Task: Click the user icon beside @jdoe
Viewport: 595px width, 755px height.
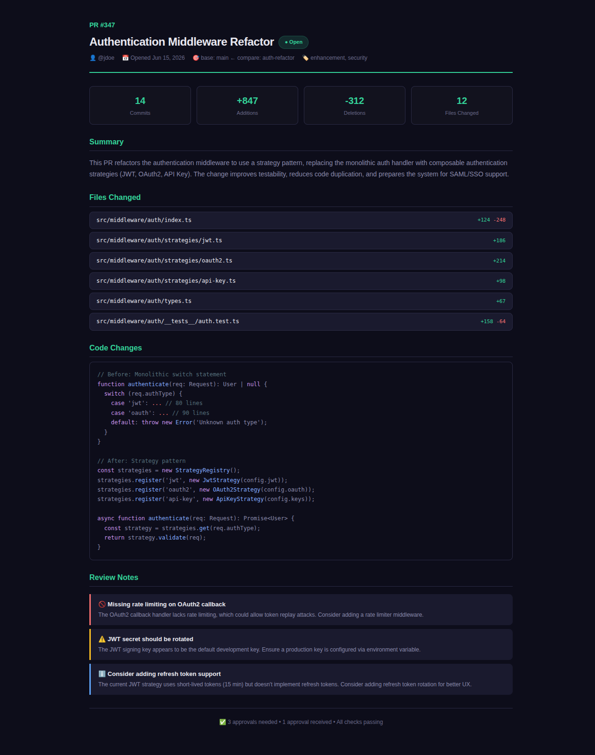Action: (x=93, y=58)
